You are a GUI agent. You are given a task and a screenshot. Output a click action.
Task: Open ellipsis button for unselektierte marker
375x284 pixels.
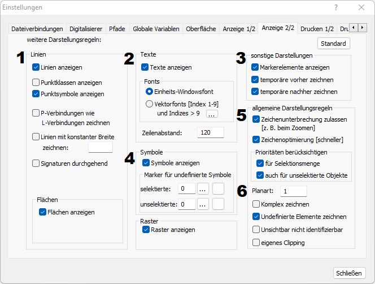coord(203,204)
